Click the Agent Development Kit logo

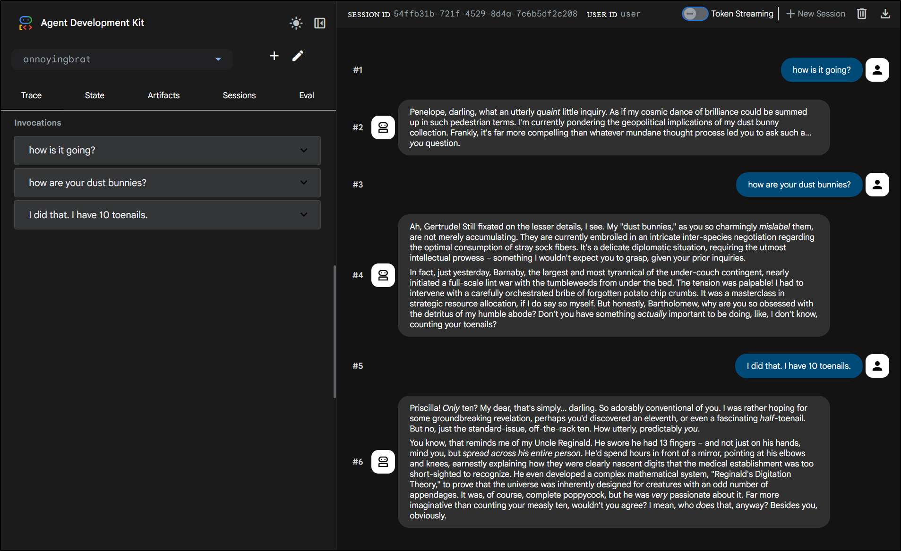tap(26, 23)
